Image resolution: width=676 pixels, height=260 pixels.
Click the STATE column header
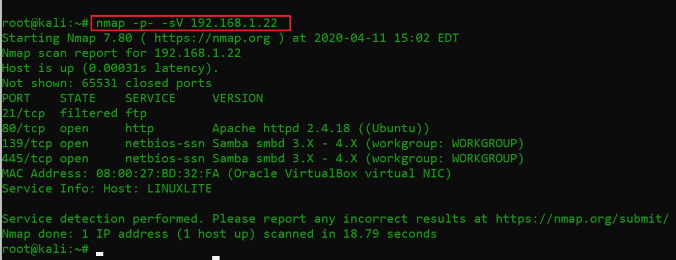tap(78, 98)
